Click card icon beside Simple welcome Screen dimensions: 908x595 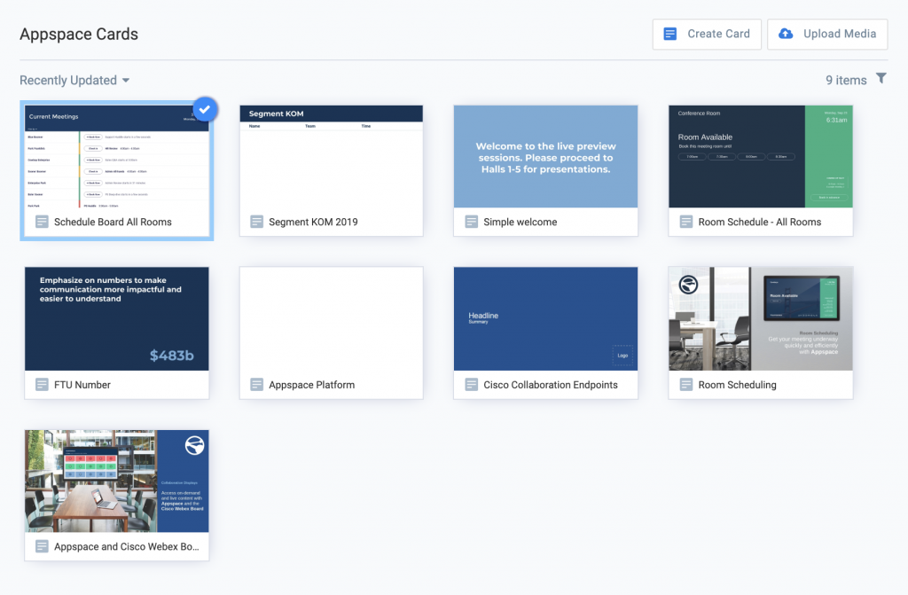(x=472, y=222)
